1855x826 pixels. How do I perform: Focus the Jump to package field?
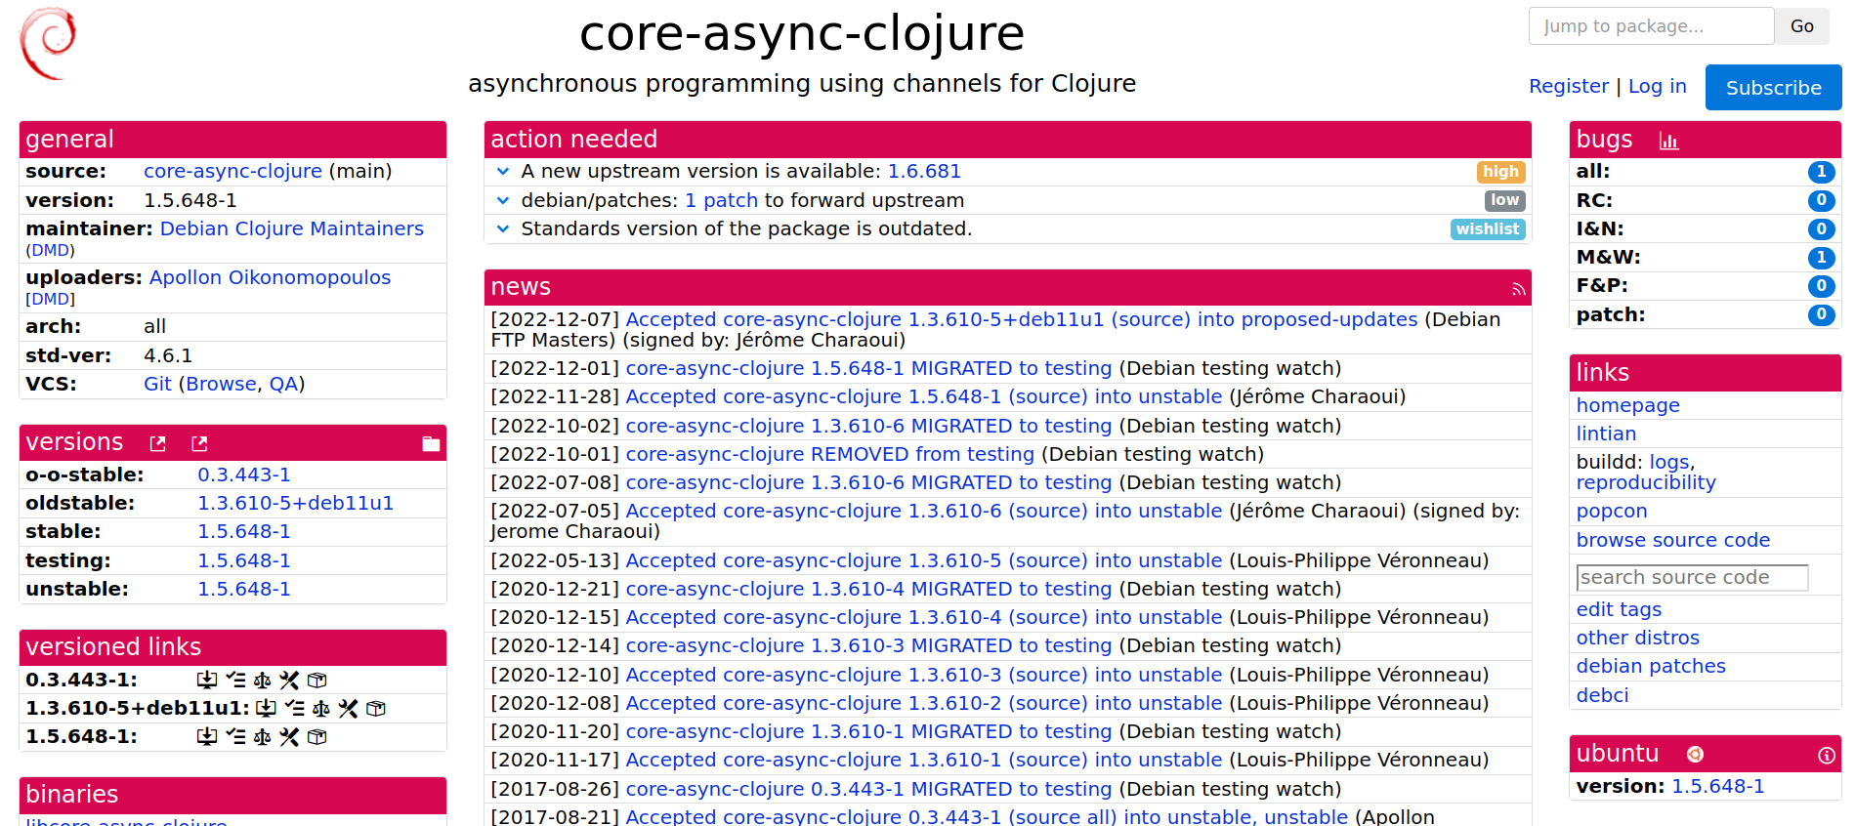1651,26
